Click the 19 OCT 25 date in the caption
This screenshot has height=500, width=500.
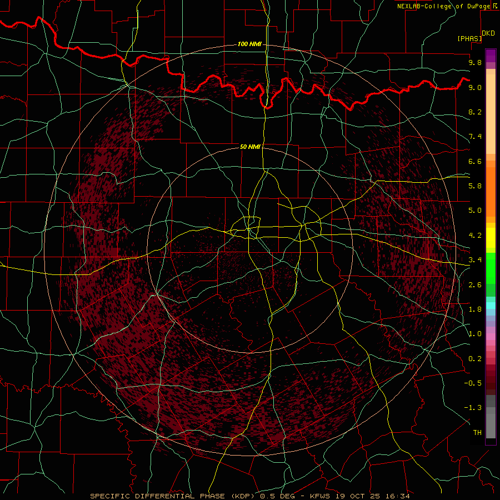357,496
